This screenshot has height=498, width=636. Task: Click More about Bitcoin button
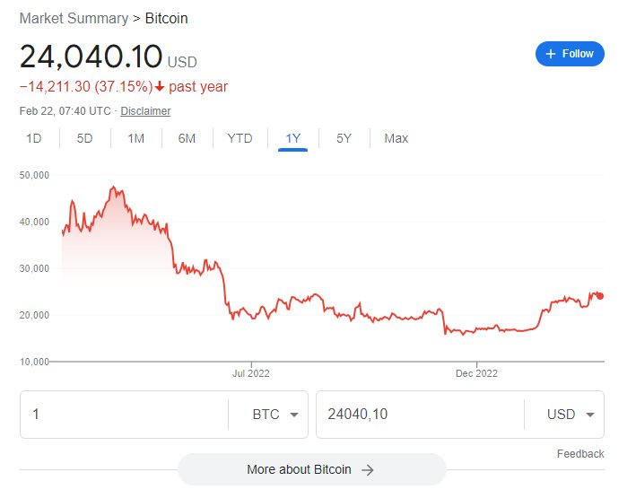pyautogui.click(x=310, y=469)
